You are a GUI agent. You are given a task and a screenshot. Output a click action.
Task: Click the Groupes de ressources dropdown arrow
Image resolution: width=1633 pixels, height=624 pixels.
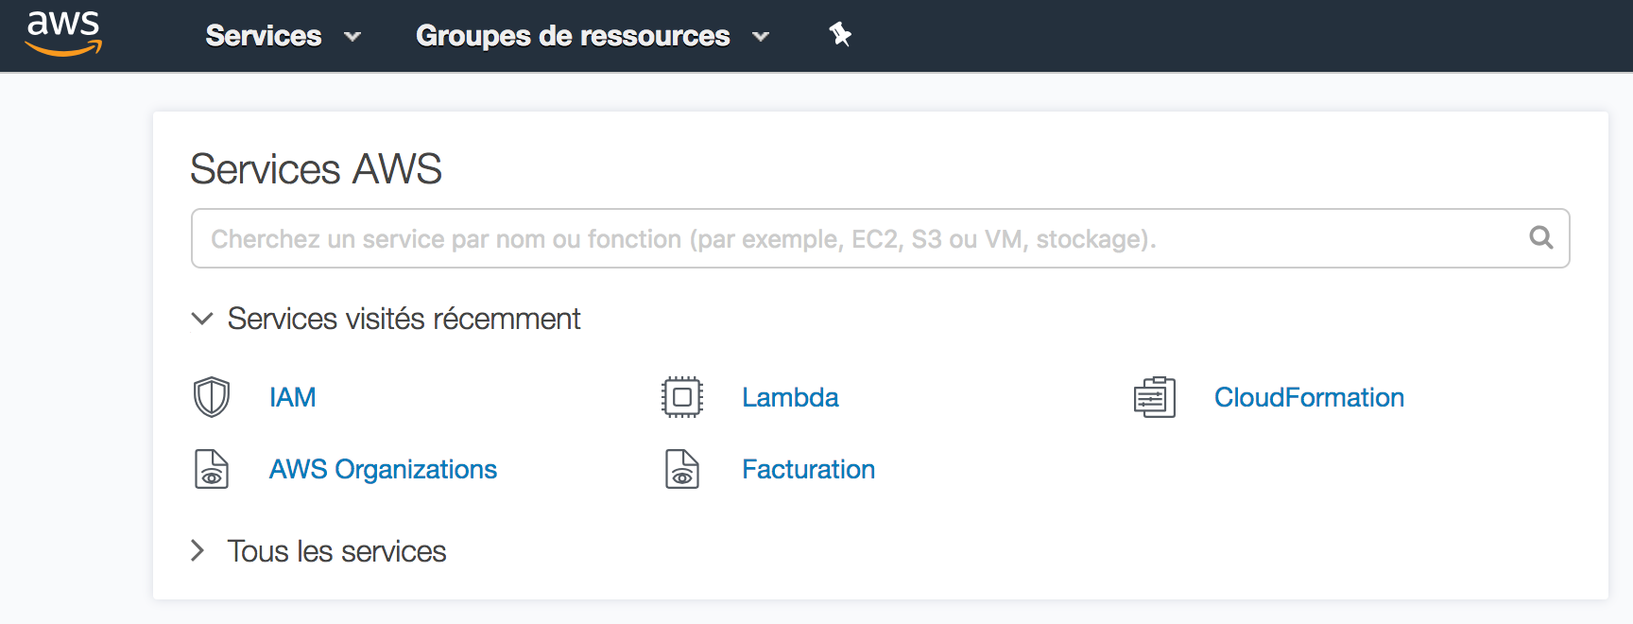[x=761, y=37]
